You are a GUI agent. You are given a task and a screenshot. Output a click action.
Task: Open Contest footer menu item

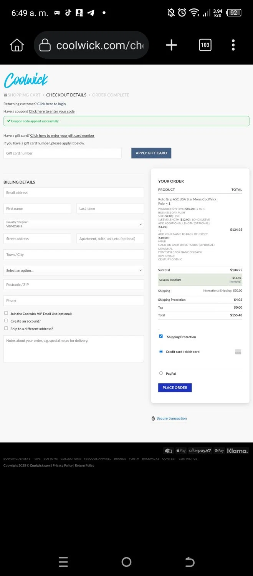click(x=169, y=458)
